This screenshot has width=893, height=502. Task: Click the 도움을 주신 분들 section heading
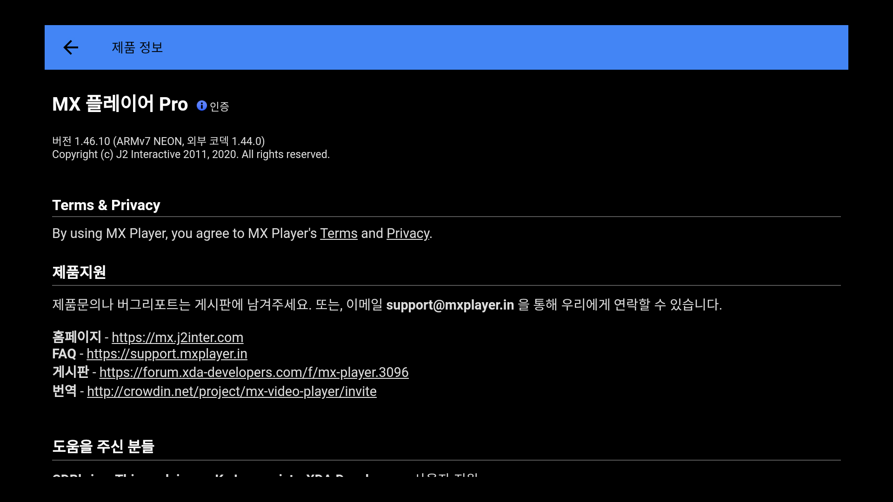(x=103, y=446)
